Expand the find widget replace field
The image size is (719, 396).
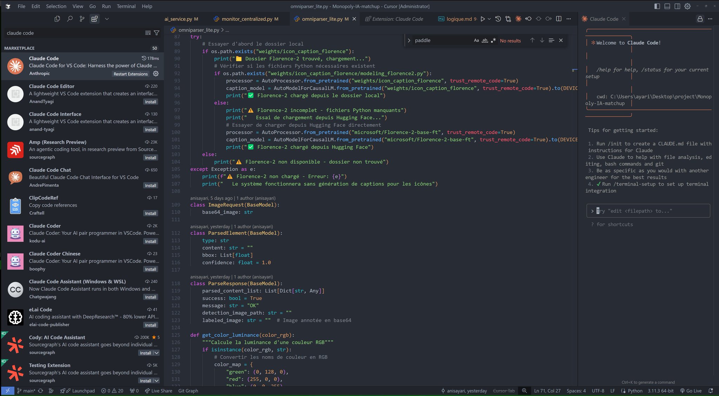point(409,40)
